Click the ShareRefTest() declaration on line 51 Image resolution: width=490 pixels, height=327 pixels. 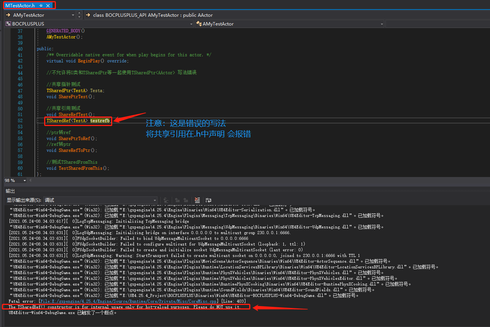(x=71, y=115)
